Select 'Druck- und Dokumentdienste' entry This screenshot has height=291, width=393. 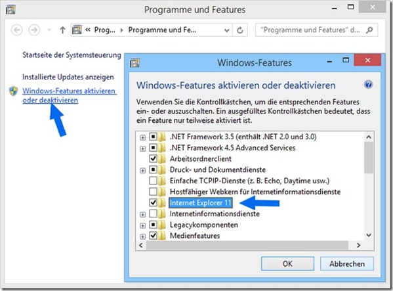[x=218, y=170]
